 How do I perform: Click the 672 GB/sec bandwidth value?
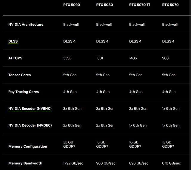pos(171,163)
